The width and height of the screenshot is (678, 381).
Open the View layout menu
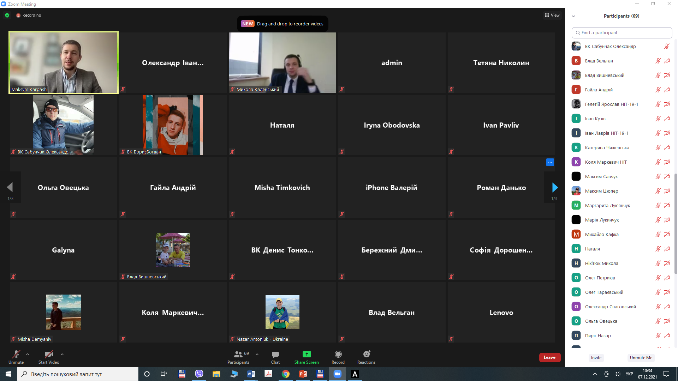click(x=552, y=15)
